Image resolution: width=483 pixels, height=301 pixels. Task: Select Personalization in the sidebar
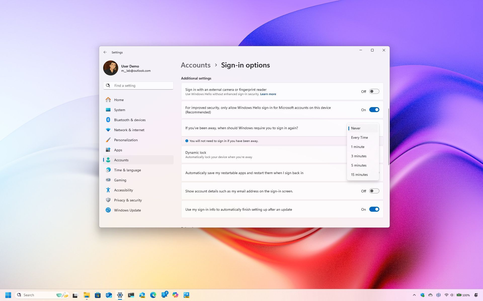(126, 140)
